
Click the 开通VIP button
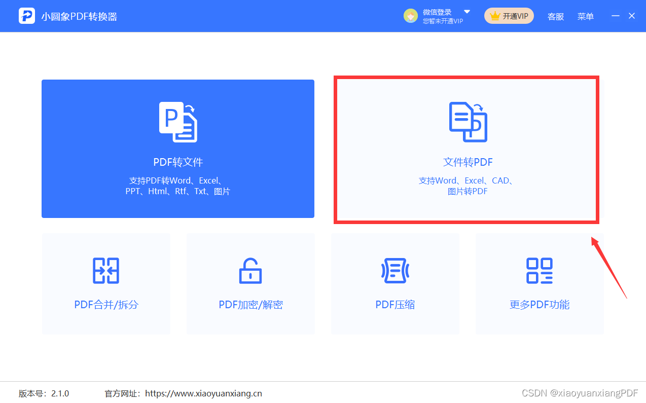[509, 16]
